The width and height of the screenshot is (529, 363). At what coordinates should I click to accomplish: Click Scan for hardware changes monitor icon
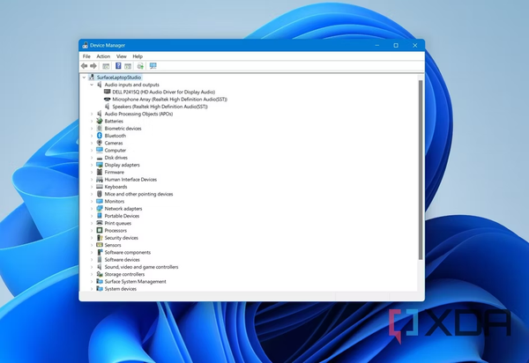pyautogui.click(x=153, y=66)
